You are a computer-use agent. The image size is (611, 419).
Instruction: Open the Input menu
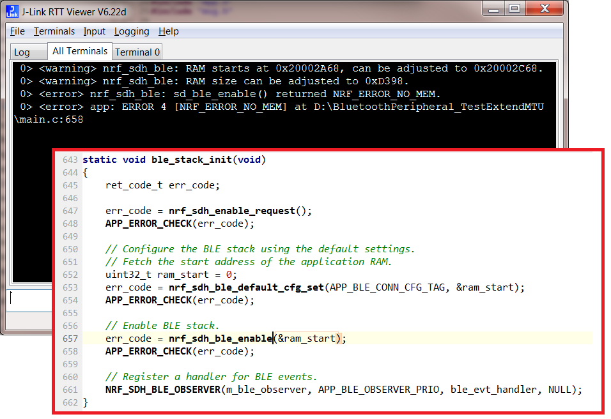pyautogui.click(x=95, y=31)
